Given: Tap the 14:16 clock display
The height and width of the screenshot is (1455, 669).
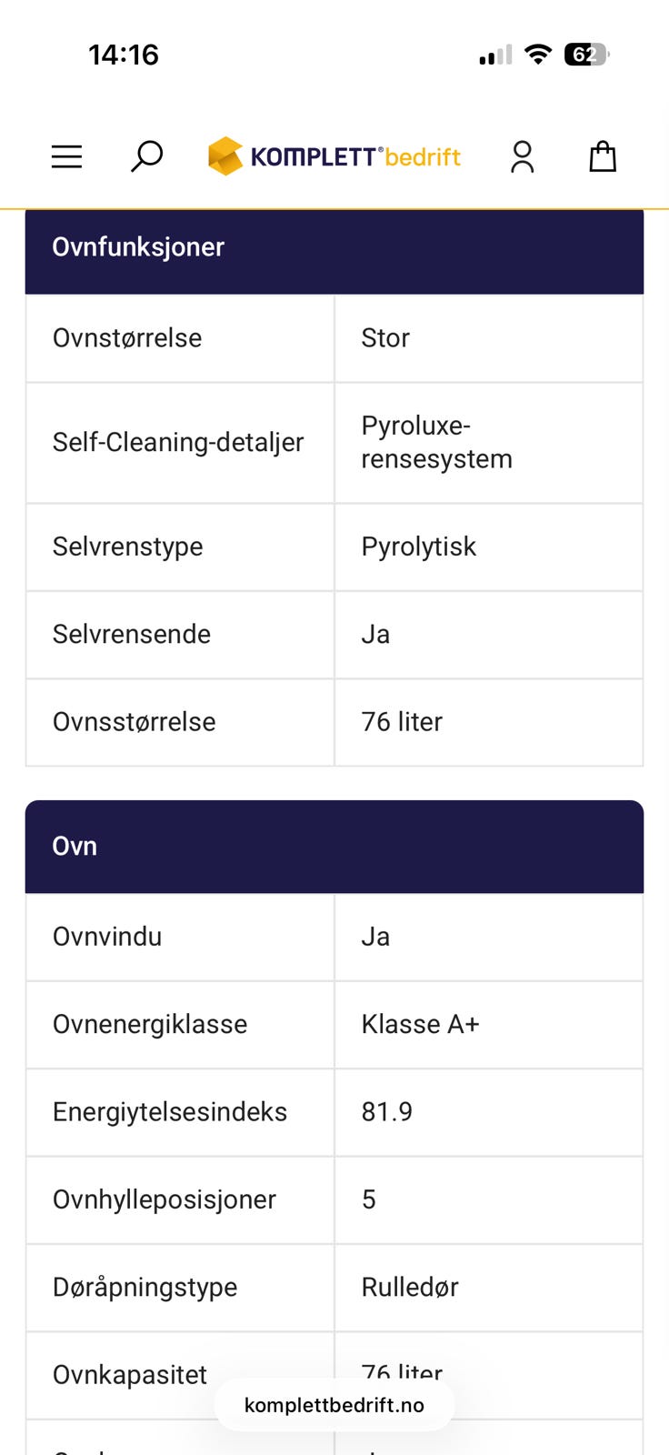Looking at the screenshot, I should click(x=124, y=55).
